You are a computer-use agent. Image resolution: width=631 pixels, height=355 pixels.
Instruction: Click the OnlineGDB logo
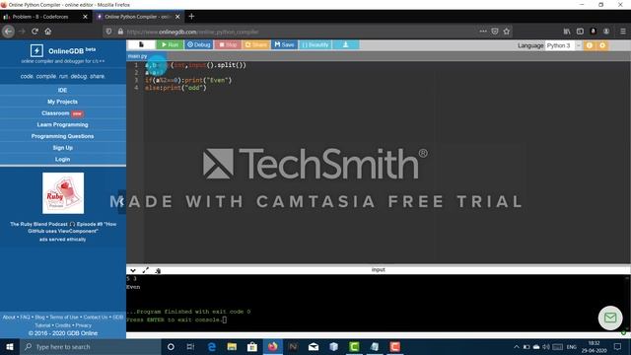click(62, 50)
